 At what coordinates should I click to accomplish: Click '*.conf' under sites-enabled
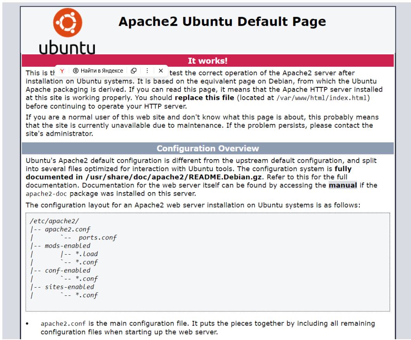tap(87, 295)
